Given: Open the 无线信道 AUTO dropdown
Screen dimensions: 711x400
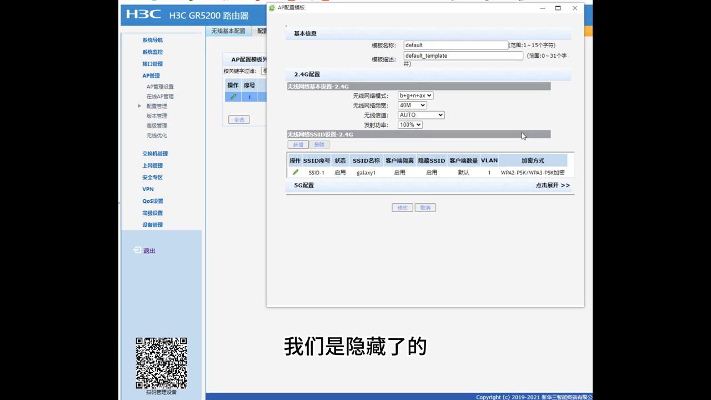Looking at the screenshot, I should coord(420,114).
